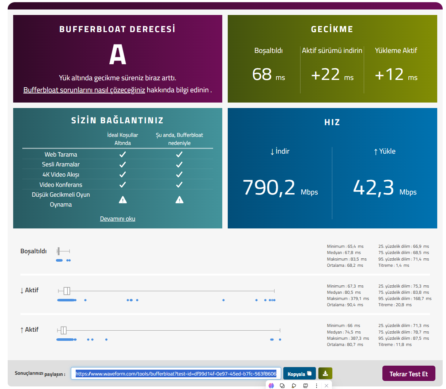Click the download results icon button
This screenshot has height=389, width=446.
coord(325,373)
